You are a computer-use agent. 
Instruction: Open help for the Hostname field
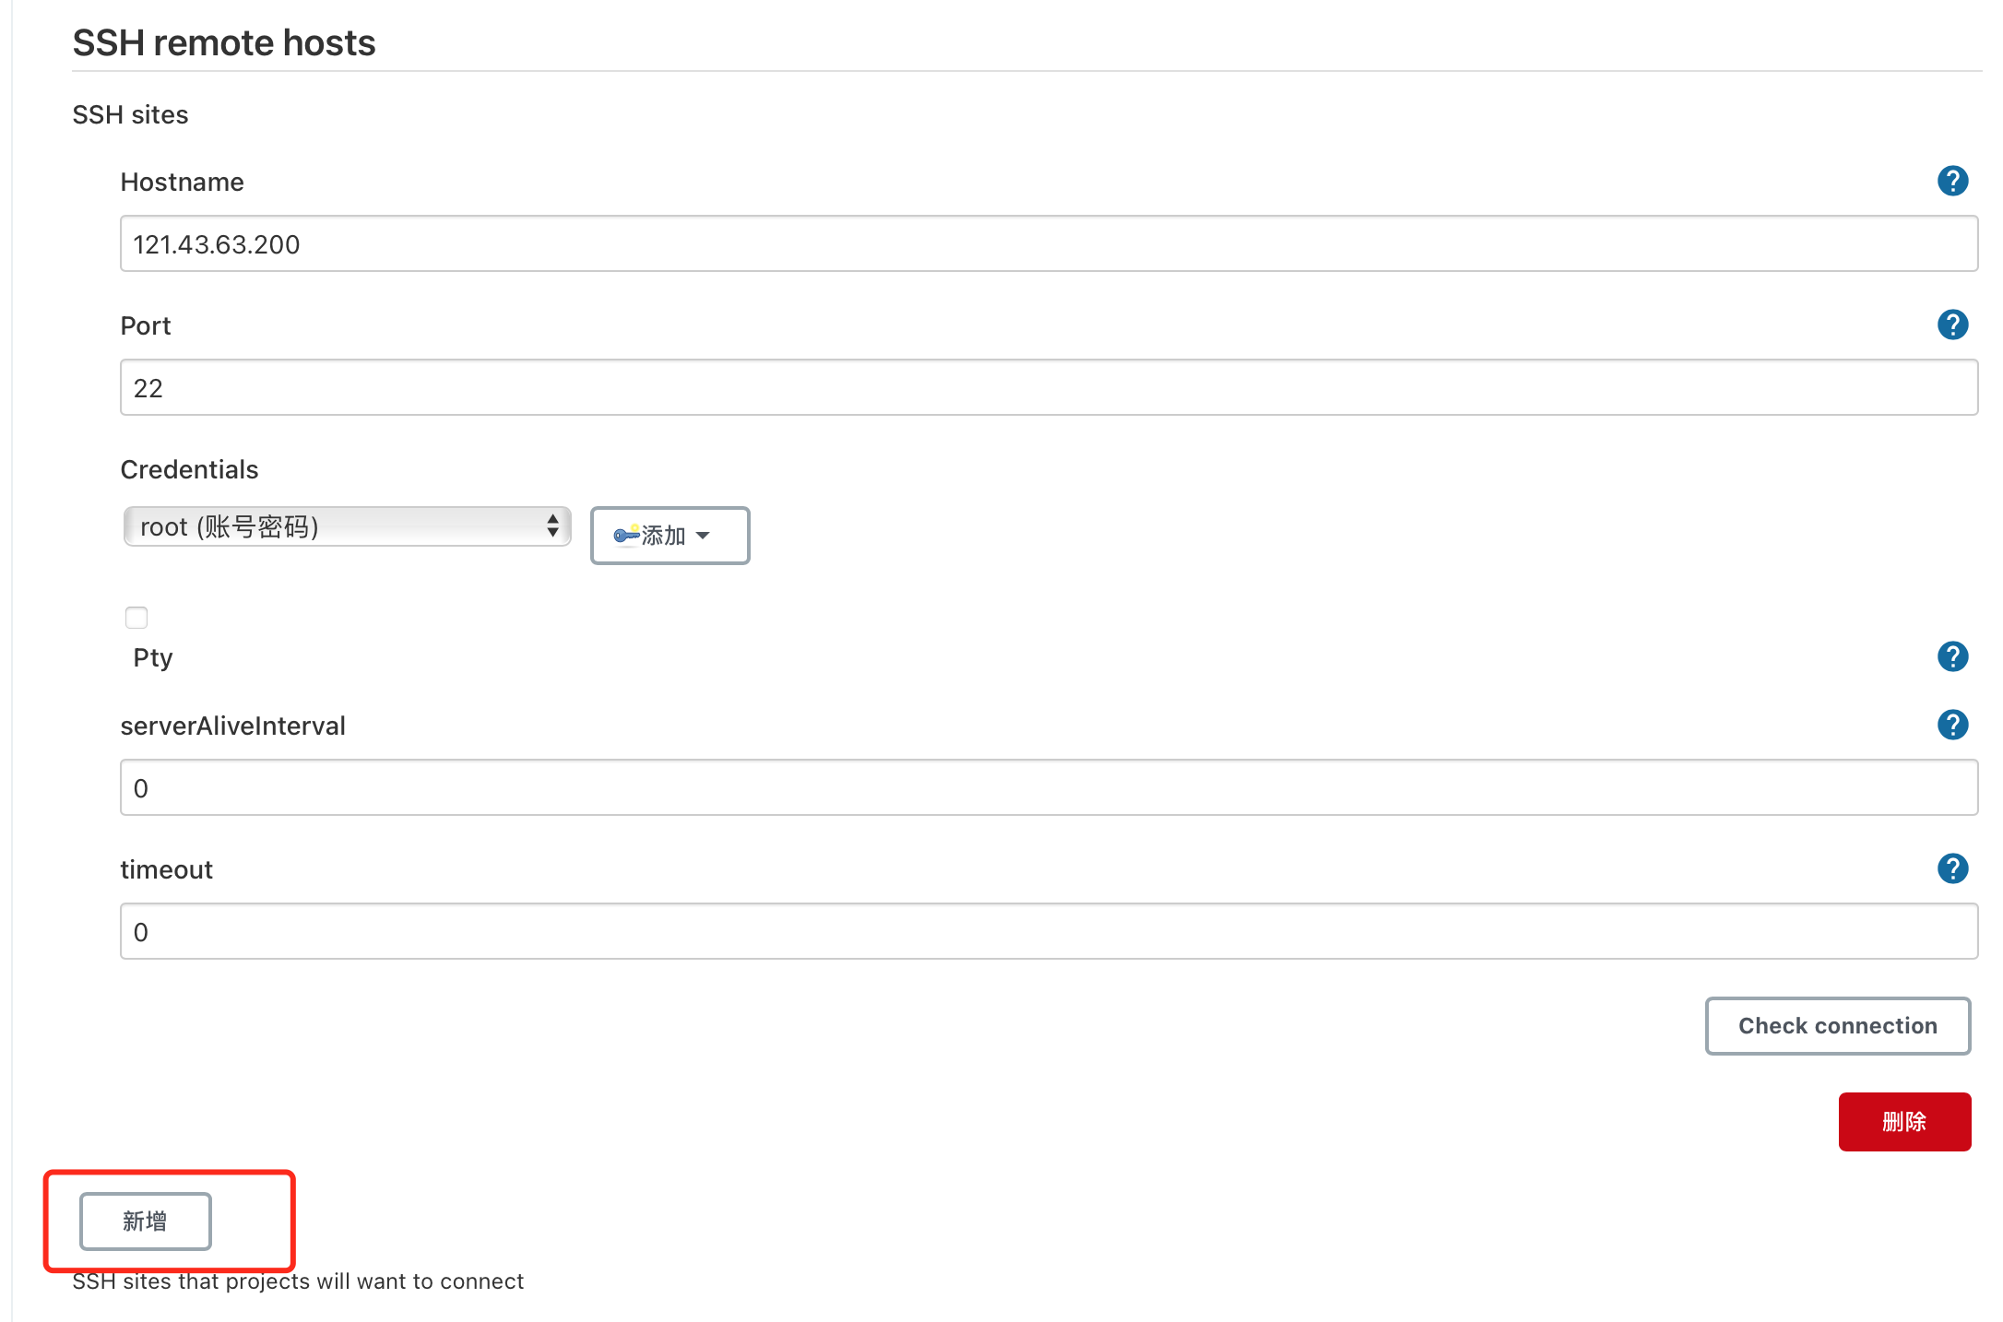coord(1952,181)
